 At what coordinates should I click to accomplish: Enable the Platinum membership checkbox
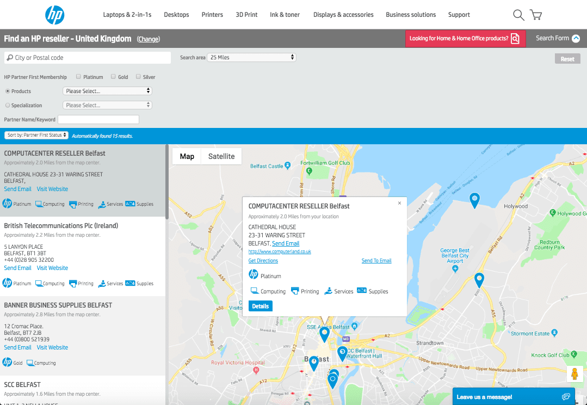coord(78,76)
